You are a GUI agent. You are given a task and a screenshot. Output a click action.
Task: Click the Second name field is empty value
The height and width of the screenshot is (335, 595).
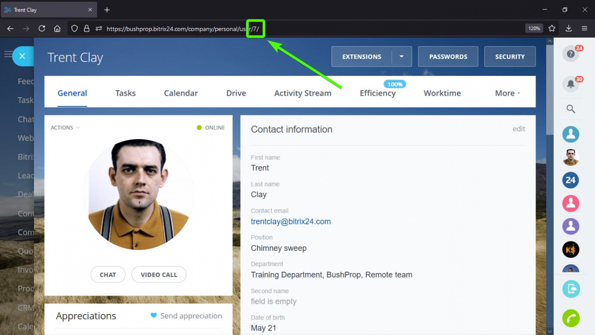pos(274,301)
